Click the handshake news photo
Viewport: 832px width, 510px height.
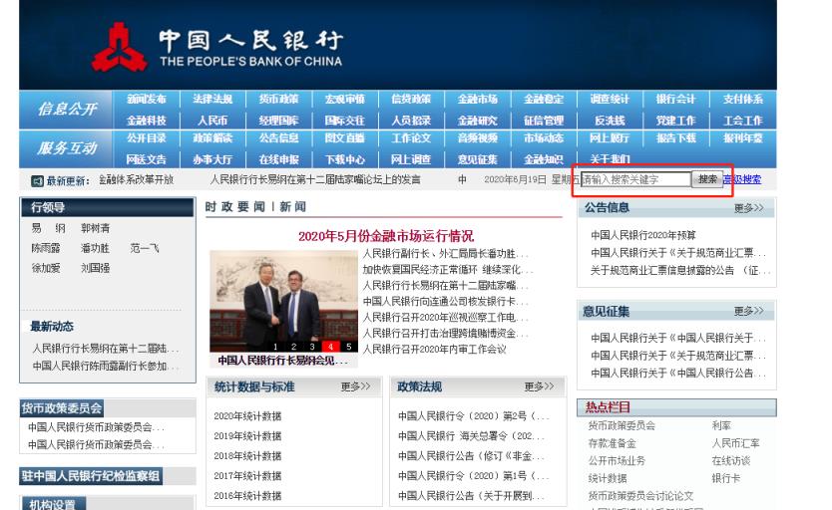coord(284,301)
